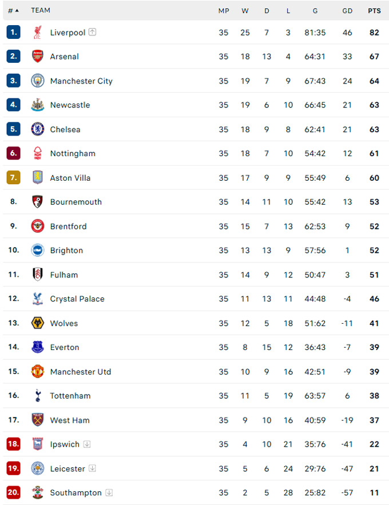Click the relegation arrow icon beside Leicester
Screen dimensions: 389x505
click(x=92, y=468)
